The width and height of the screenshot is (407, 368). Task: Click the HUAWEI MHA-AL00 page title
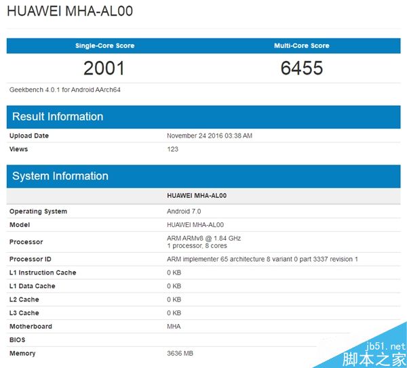coord(70,11)
